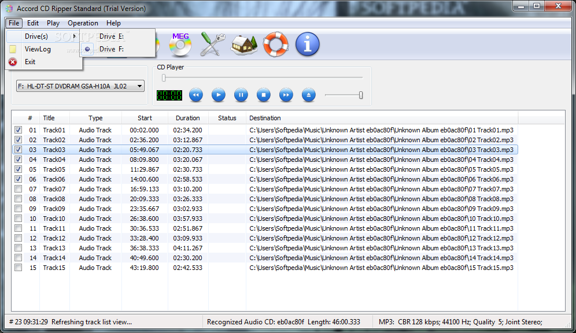Screen dimensions: 576x333
Task: Open the Edit menu
Action: [33, 23]
